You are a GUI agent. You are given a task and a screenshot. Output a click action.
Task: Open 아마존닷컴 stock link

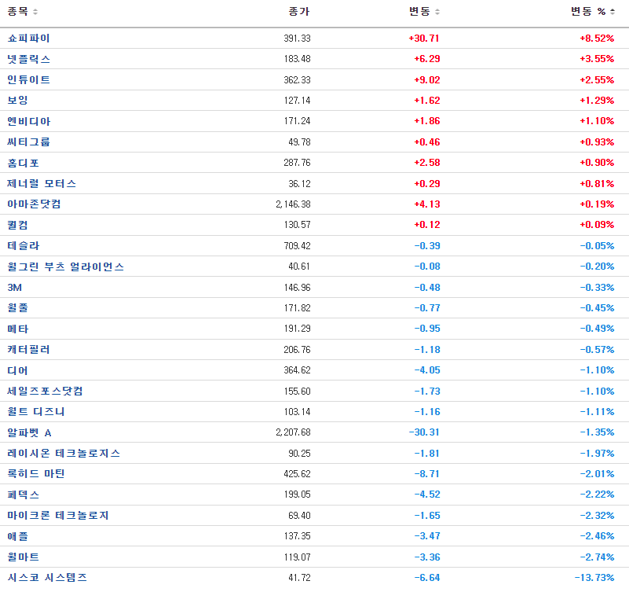(x=34, y=204)
